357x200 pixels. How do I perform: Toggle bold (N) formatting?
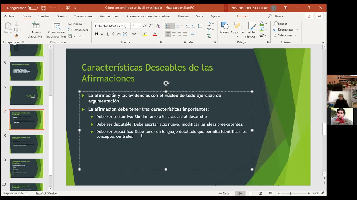97,34
